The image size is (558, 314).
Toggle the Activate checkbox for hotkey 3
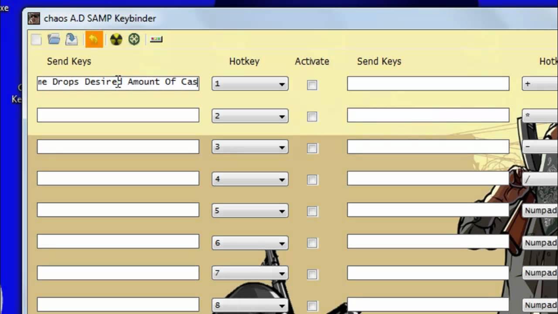pyautogui.click(x=312, y=148)
